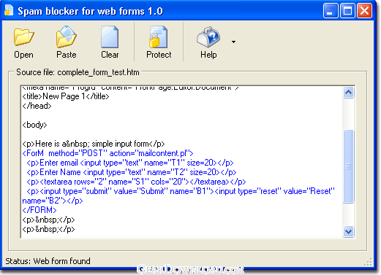The width and height of the screenshot is (381, 275).
Task: Click the 'name="B2"></p>' line
Action: [x=53, y=201]
